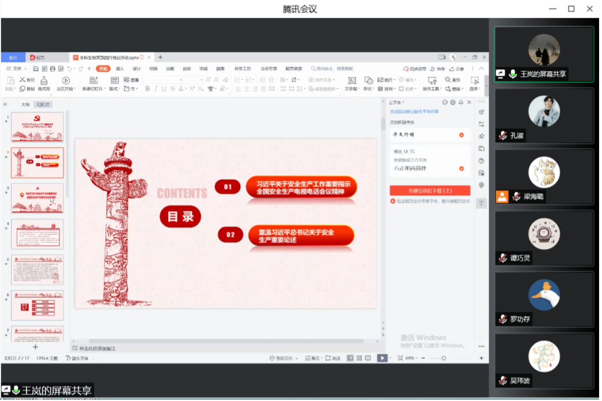Screen dimensions: 602x401
Task: Click the red 开通会员后下载 button
Action: (430, 190)
